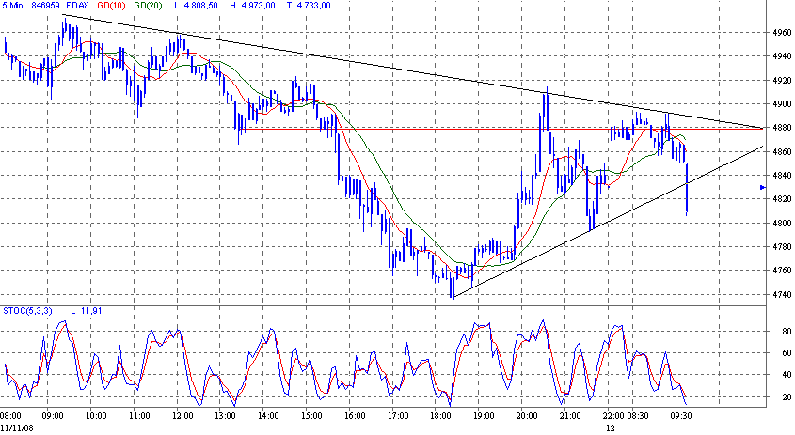Click the date label '12' below 22:00
This screenshot has width=795, height=435.
(611, 427)
